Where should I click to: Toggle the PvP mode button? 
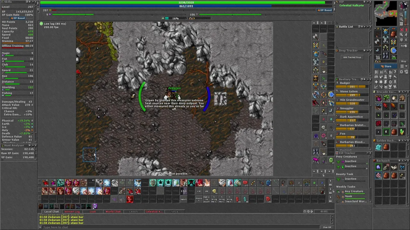[x=404, y=46]
